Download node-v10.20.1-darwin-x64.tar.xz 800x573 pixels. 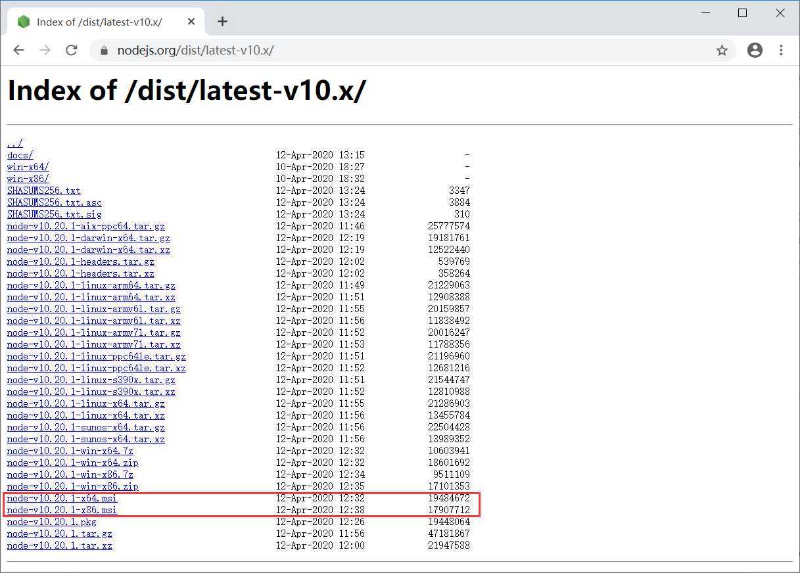(x=89, y=250)
